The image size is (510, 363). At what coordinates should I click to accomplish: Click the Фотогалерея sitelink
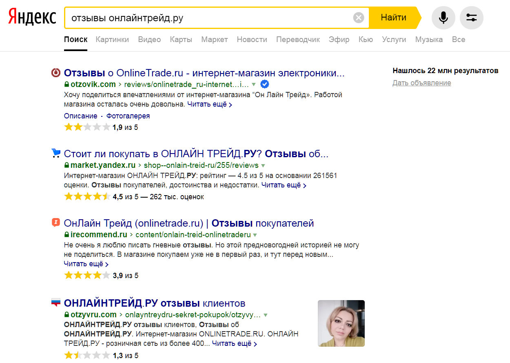pos(128,116)
